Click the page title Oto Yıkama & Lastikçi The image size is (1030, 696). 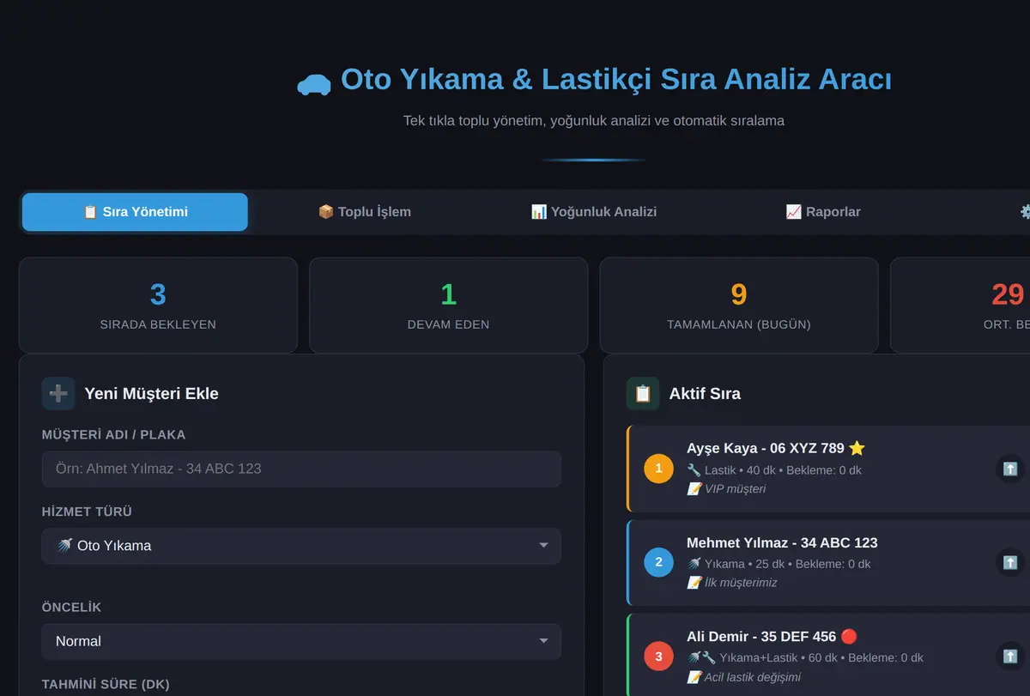[615, 79]
